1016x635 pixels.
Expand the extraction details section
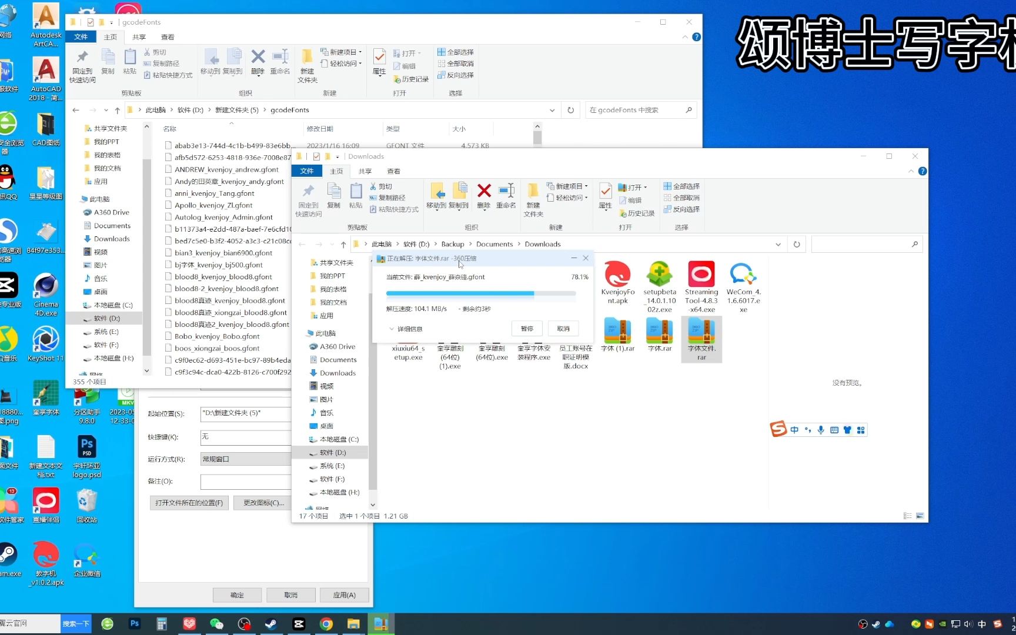pos(406,329)
